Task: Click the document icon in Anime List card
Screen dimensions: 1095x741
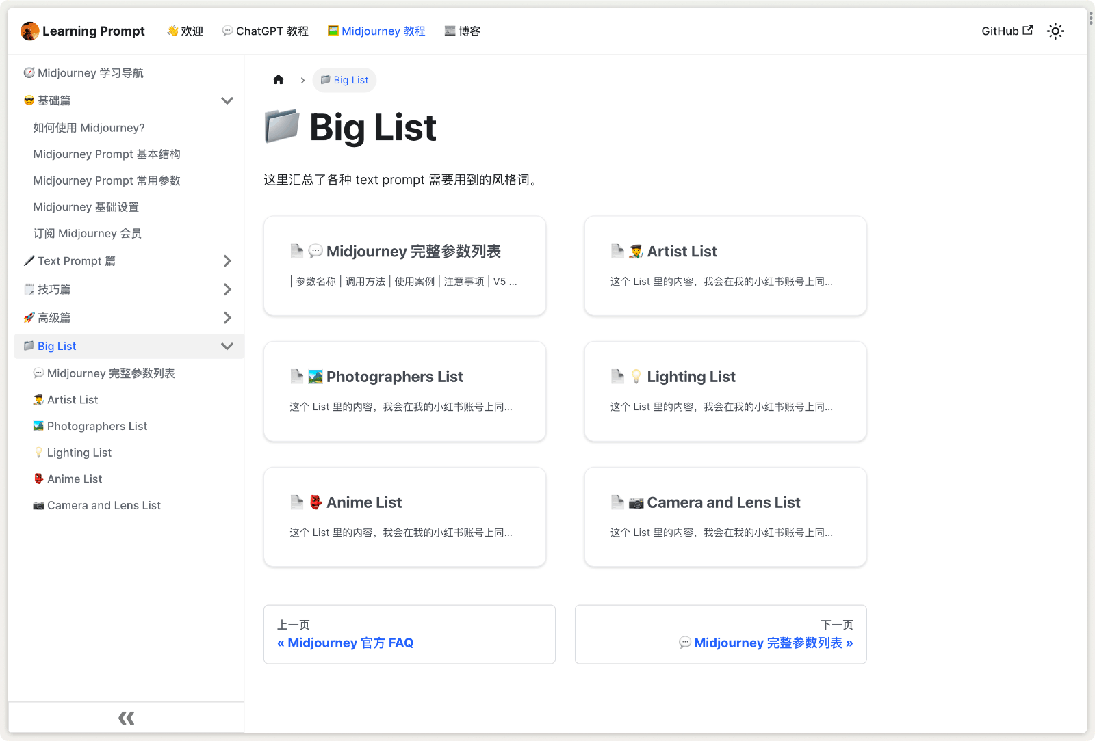Action: pyautogui.click(x=296, y=502)
